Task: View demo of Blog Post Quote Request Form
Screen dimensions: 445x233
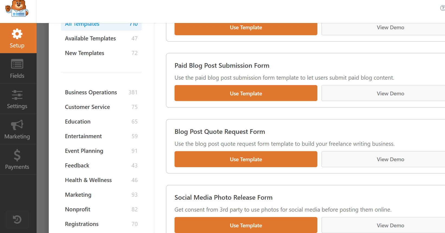Action: click(x=390, y=159)
